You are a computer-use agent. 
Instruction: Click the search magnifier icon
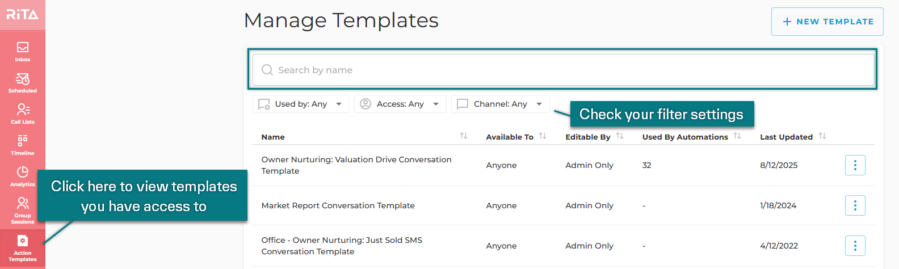click(267, 70)
